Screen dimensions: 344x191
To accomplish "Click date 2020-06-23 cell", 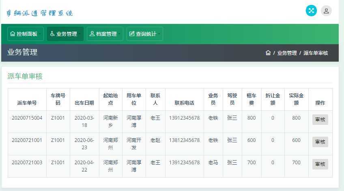I will 84,144.
